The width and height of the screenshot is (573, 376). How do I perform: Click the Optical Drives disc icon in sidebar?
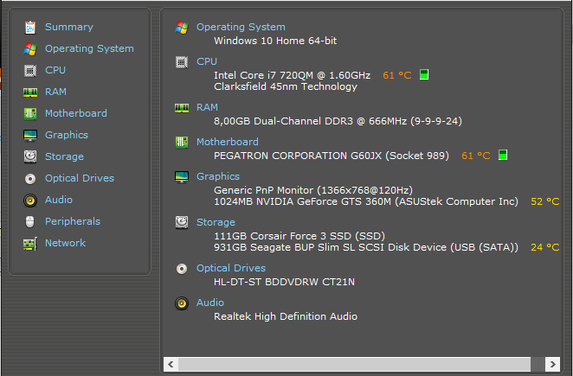coord(30,179)
